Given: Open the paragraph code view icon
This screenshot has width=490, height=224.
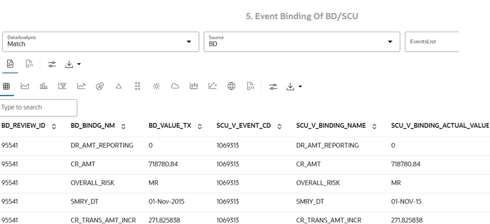Looking at the screenshot, I should pyautogui.click(x=29, y=64).
